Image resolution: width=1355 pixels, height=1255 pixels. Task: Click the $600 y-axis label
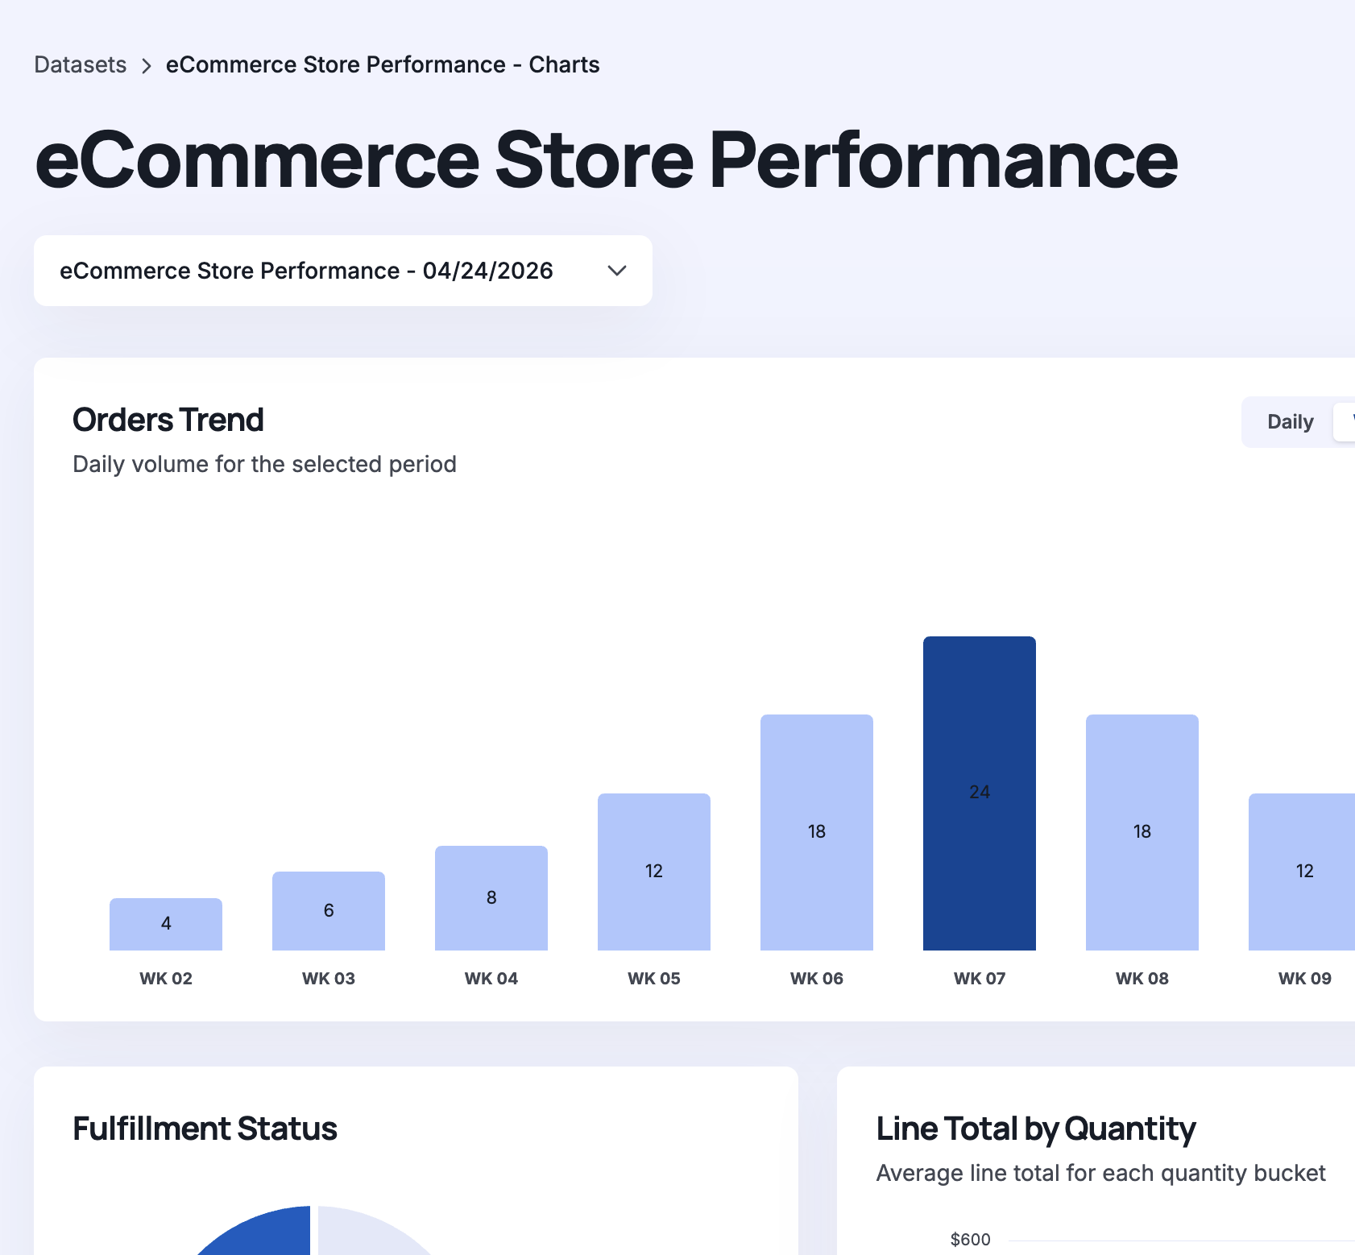click(970, 1239)
